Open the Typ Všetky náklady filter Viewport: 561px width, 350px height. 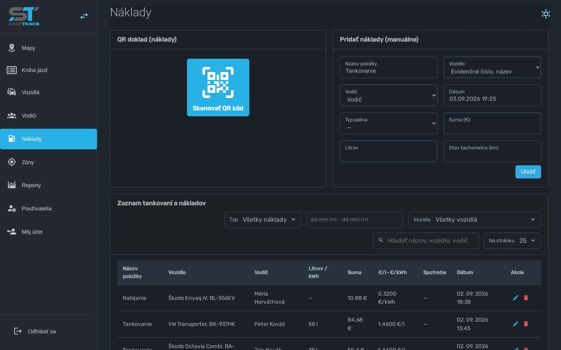click(263, 220)
